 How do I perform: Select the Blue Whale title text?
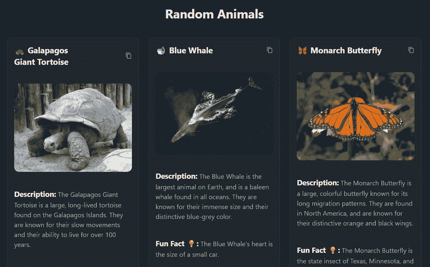click(x=191, y=50)
